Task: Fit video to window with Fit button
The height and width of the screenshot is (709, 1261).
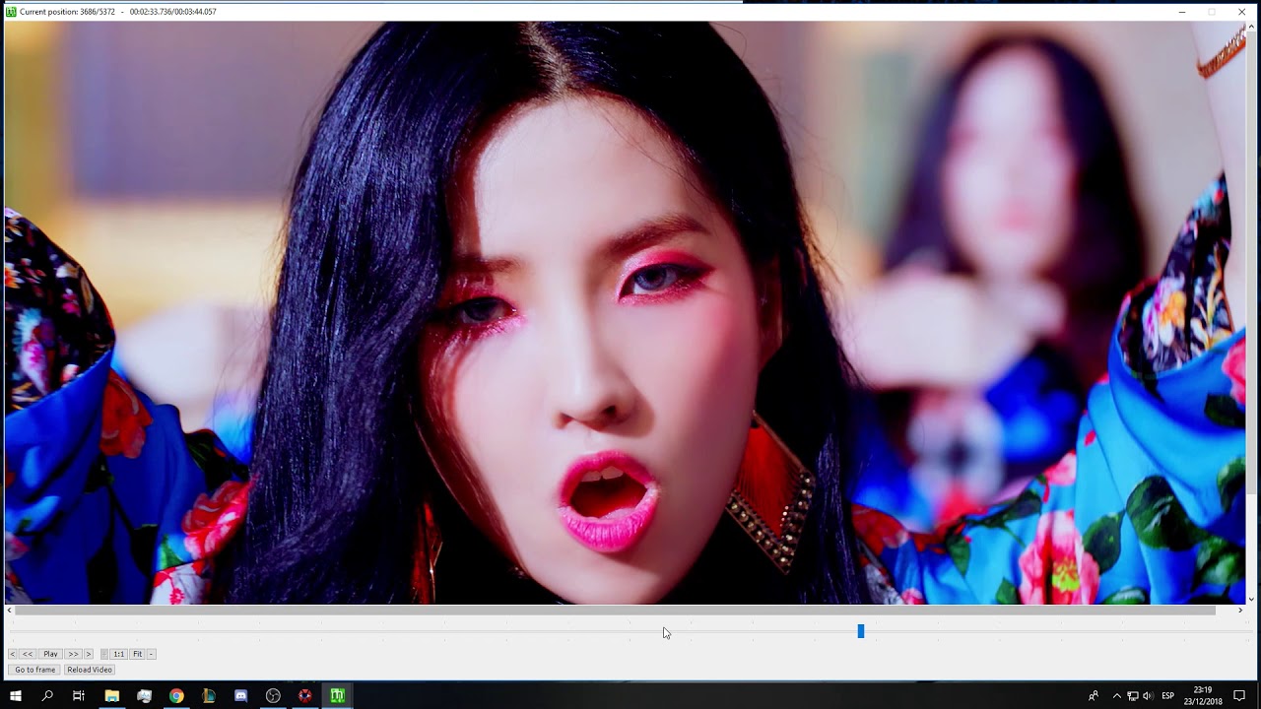Action: [138, 654]
